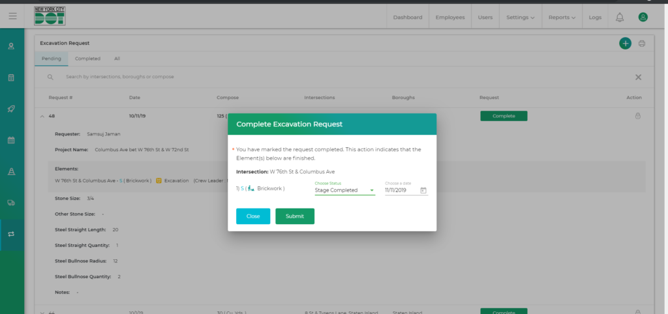Open the Dashboard menu item
The height and width of the screenshot is (314, 668).
tap(407, 17)
